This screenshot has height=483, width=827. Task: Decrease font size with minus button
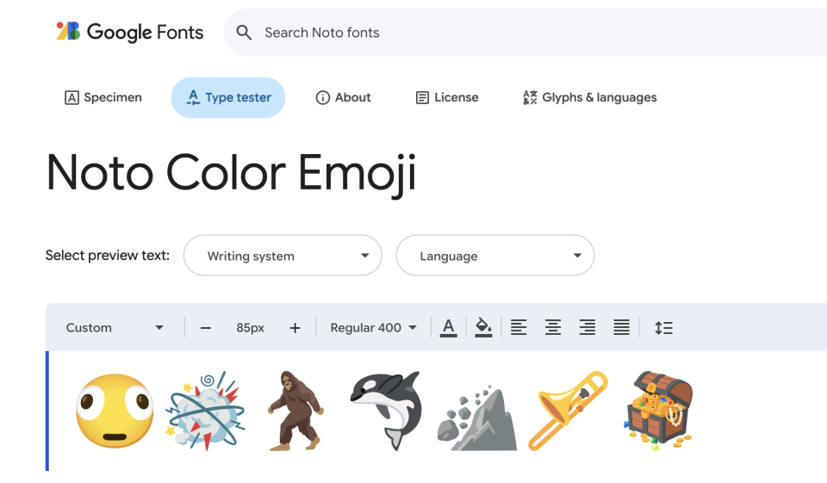tap(206, 328)
